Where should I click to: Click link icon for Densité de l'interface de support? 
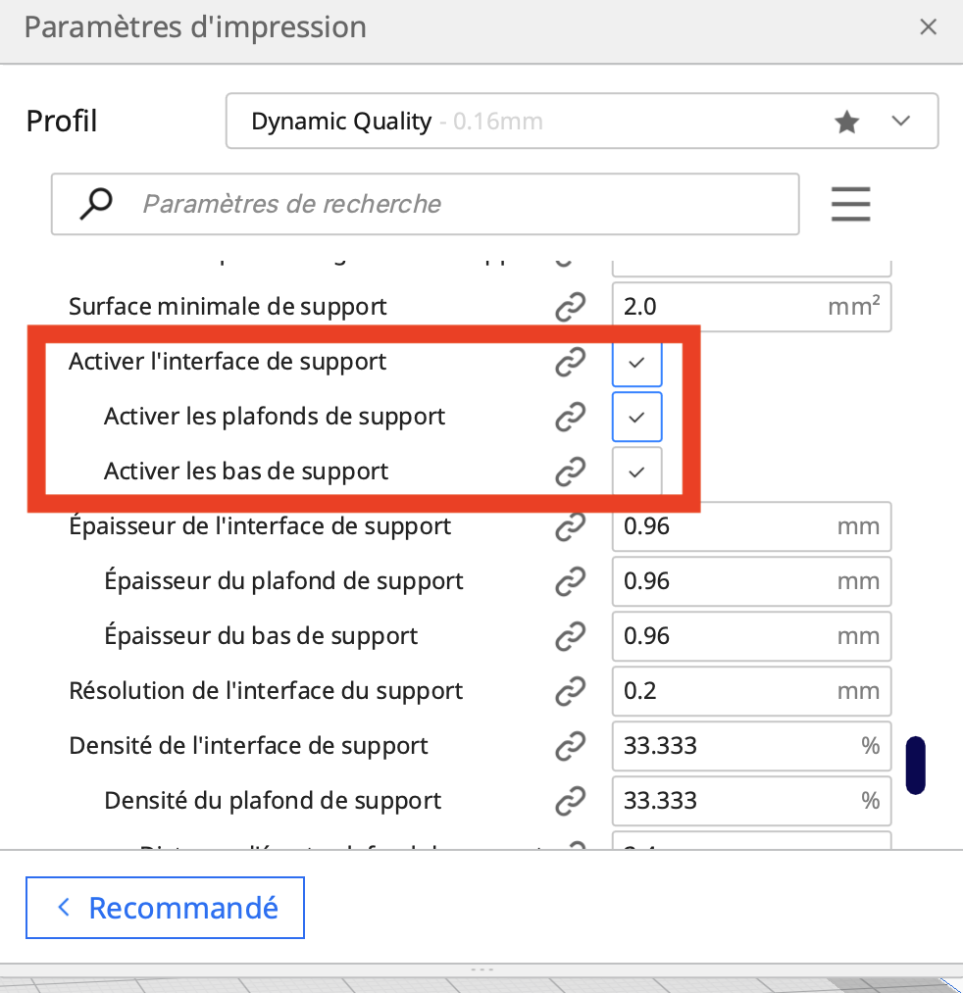570,747
